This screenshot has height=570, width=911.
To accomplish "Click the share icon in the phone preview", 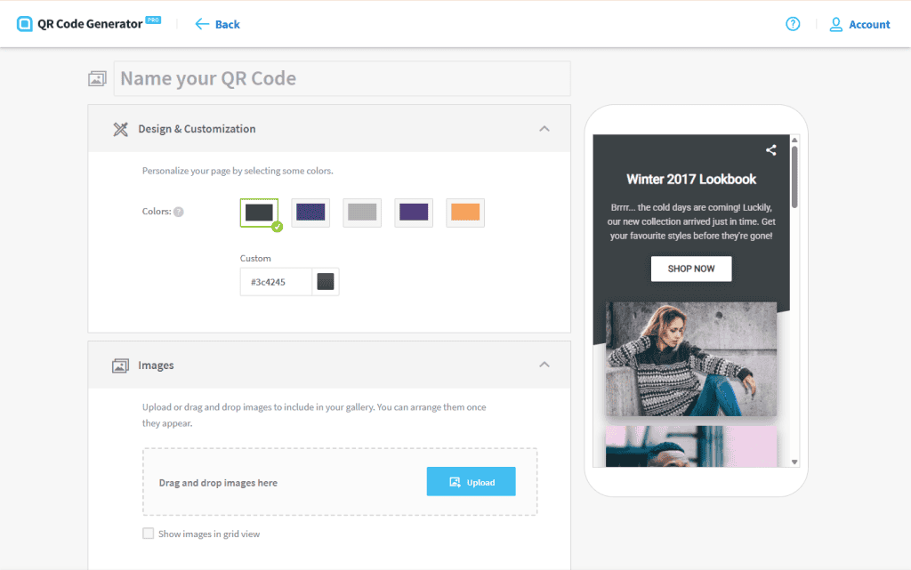I will point(770,149).
